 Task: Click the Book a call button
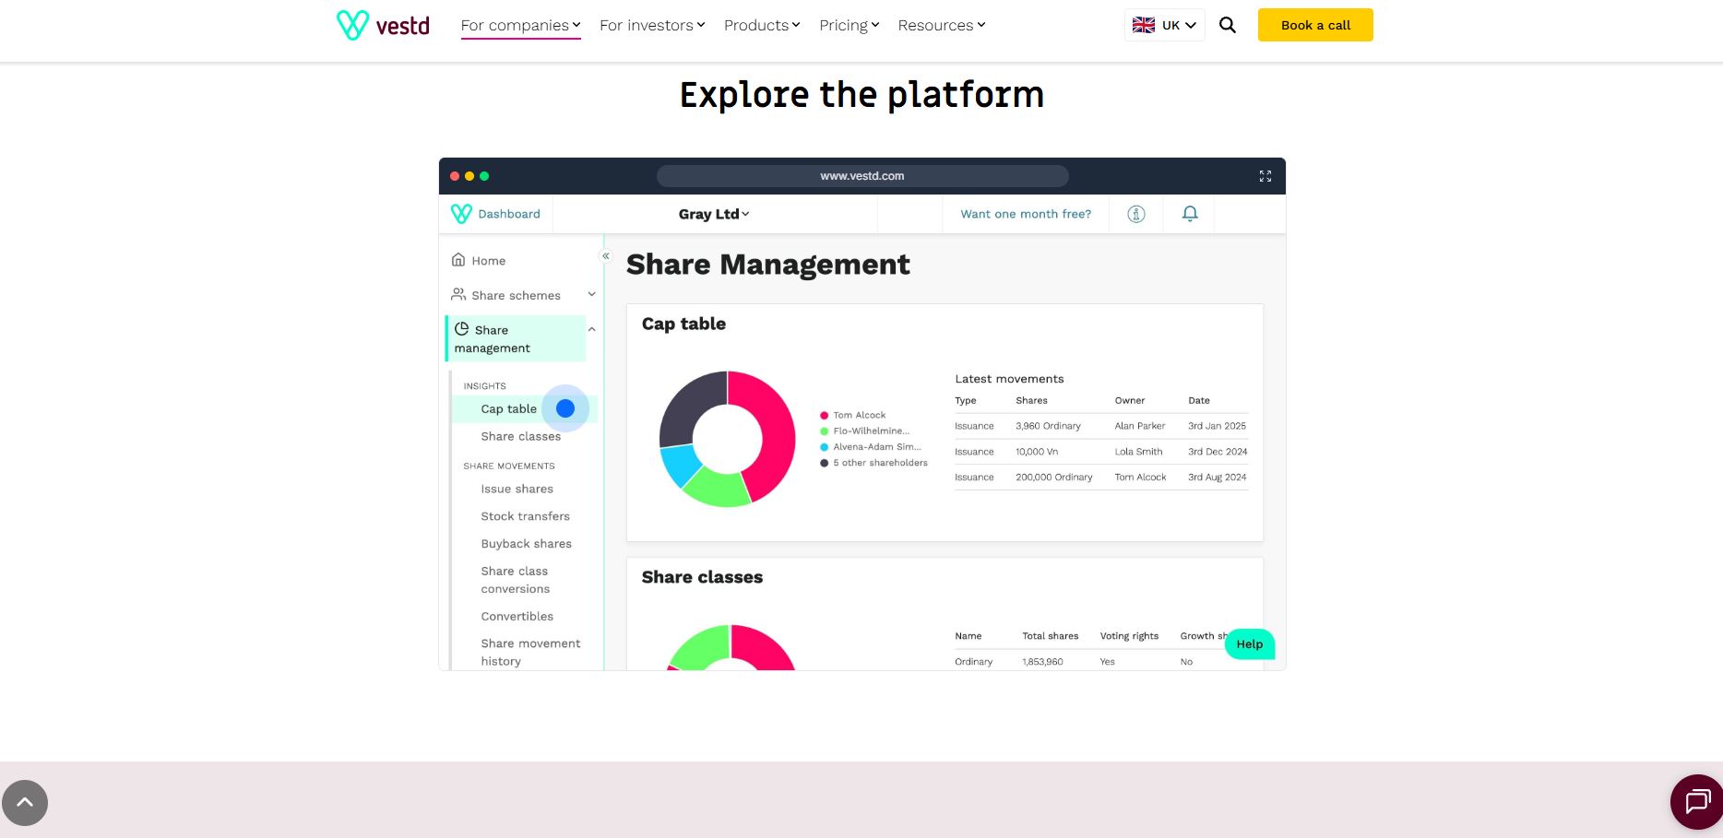pyautogui.click(x=1315, y=25)
